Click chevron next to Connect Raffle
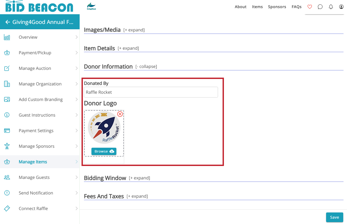 point(76,209)
